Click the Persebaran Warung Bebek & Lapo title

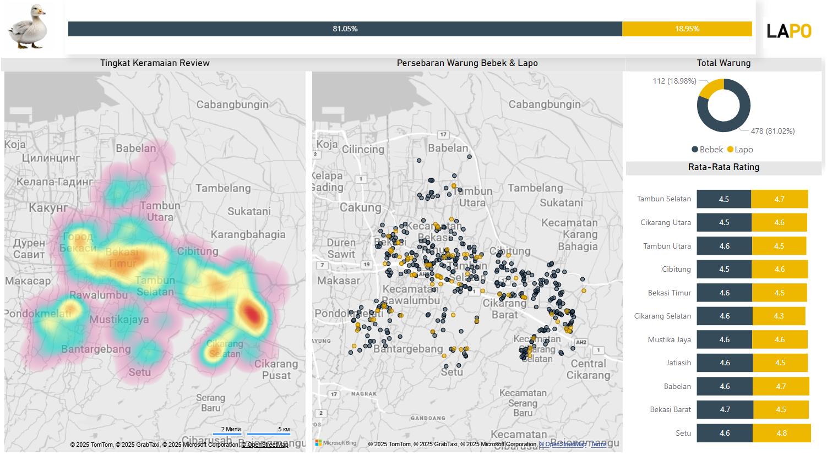coord(467,63)
